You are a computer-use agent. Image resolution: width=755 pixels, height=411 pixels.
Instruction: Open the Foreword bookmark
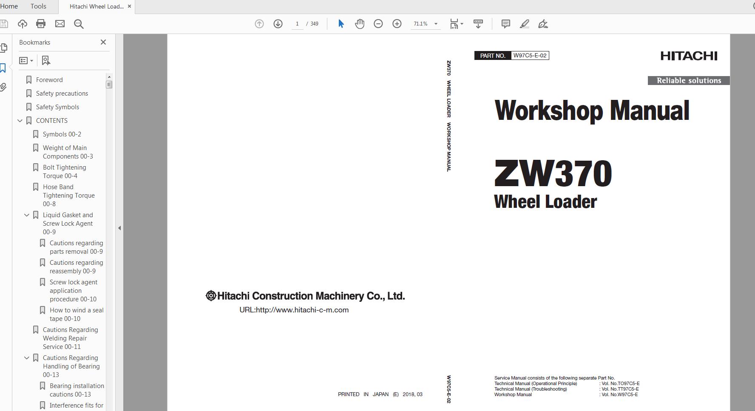pos(49,80)
